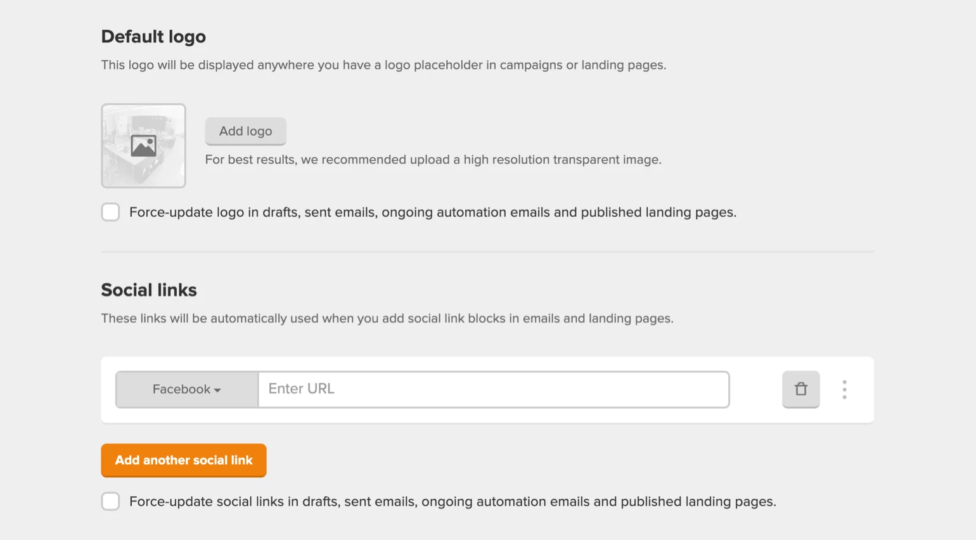Delete the Facebook social link with the trash icon
This screenshot has height=540, width=976.
[800, 389]
